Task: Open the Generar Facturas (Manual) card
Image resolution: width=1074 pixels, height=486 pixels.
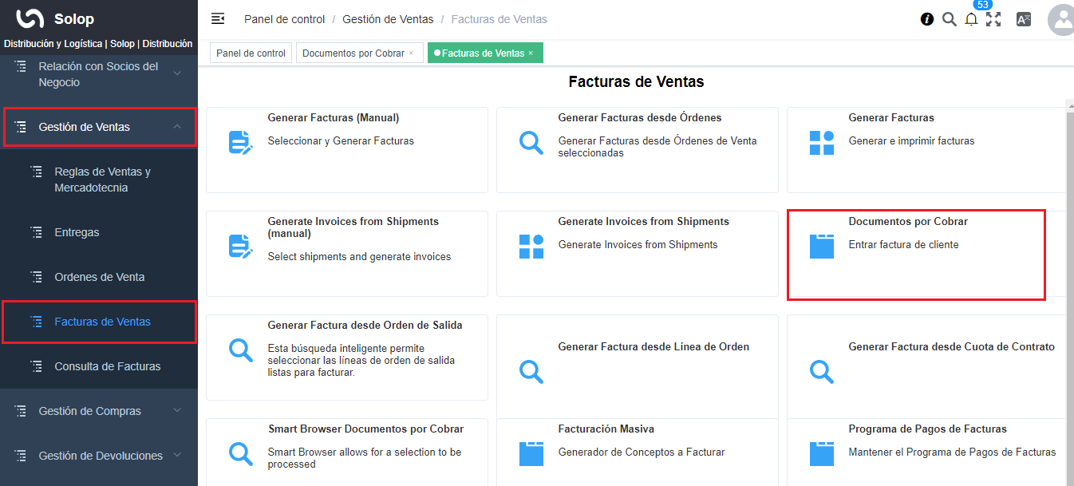Action: pos(346,149)
